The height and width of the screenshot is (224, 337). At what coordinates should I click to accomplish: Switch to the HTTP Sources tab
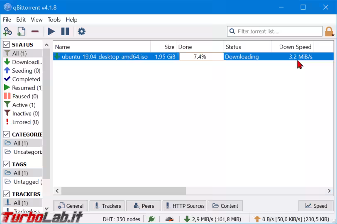pos(185,206)
